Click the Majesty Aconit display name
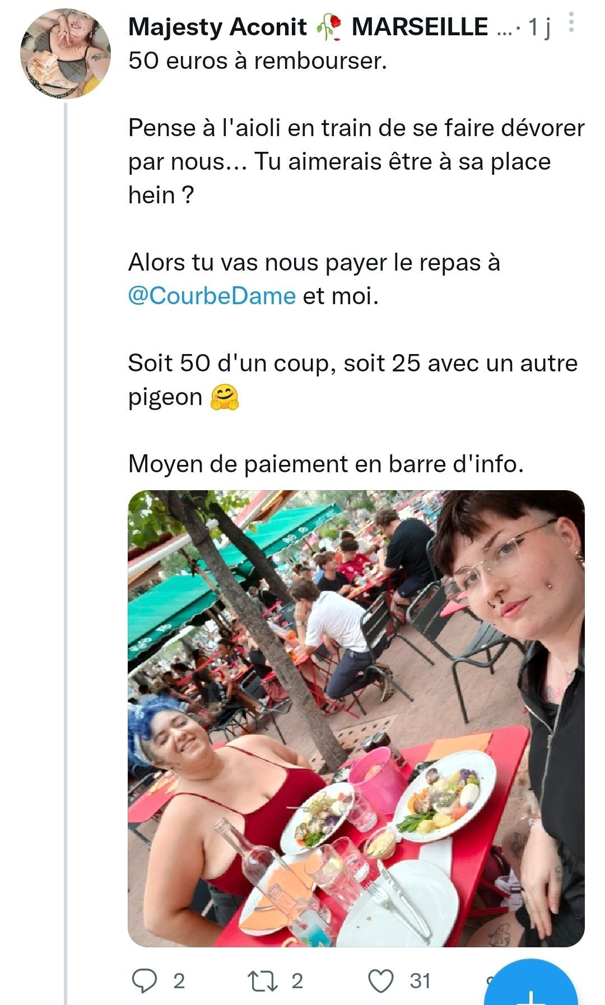Viewport: 605px width, 1005px height. point(217,27)
